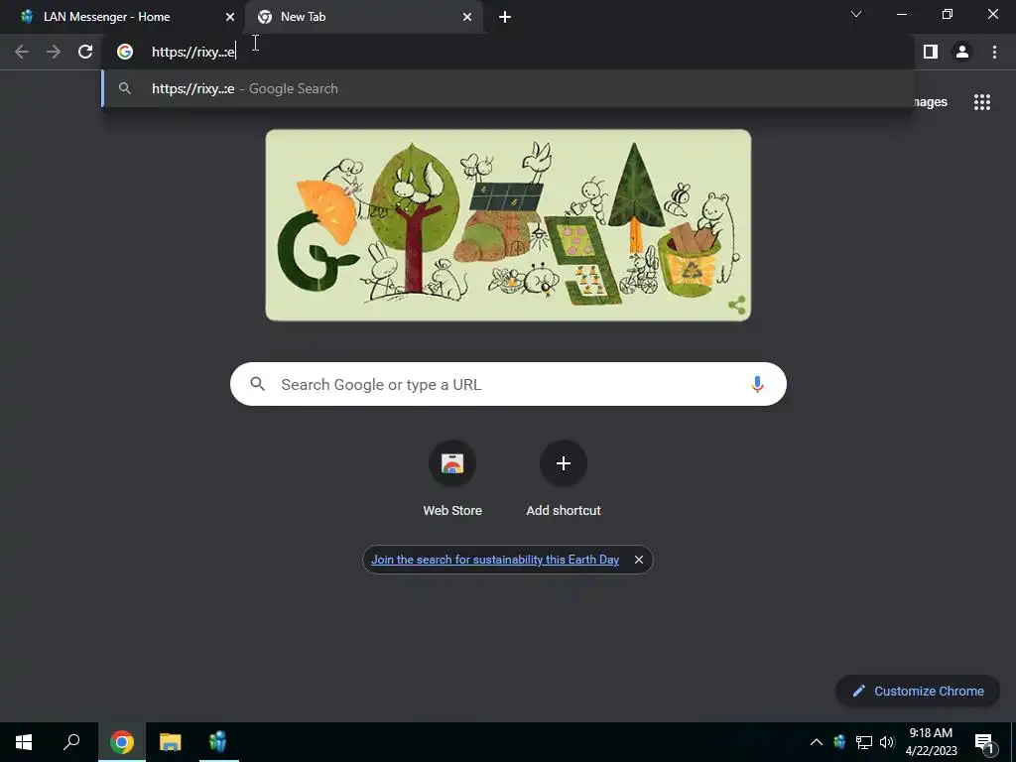Select the Google Search suggestion row
Screen dimensions: 1016x762
tap(507, 88)
